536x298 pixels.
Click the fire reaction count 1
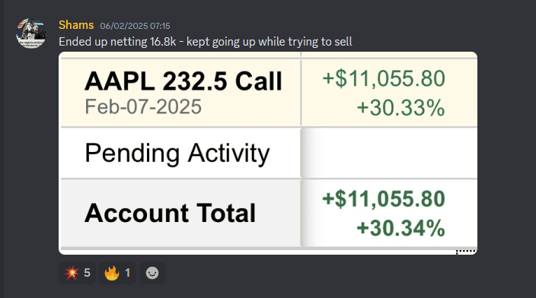point(127,273)
